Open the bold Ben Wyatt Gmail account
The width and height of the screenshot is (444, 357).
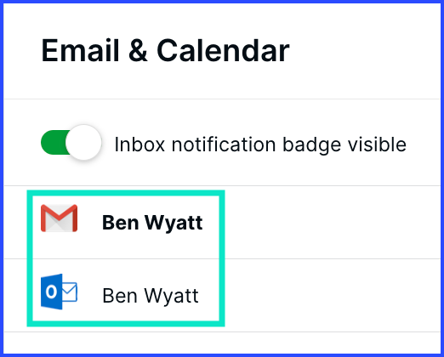click(x=152, y=223)
